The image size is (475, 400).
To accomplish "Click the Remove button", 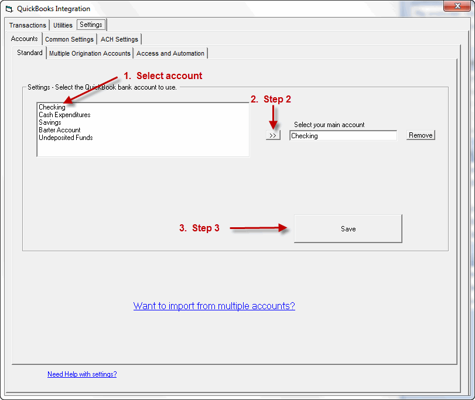I will pyautogui.click(x=421, y=135).
